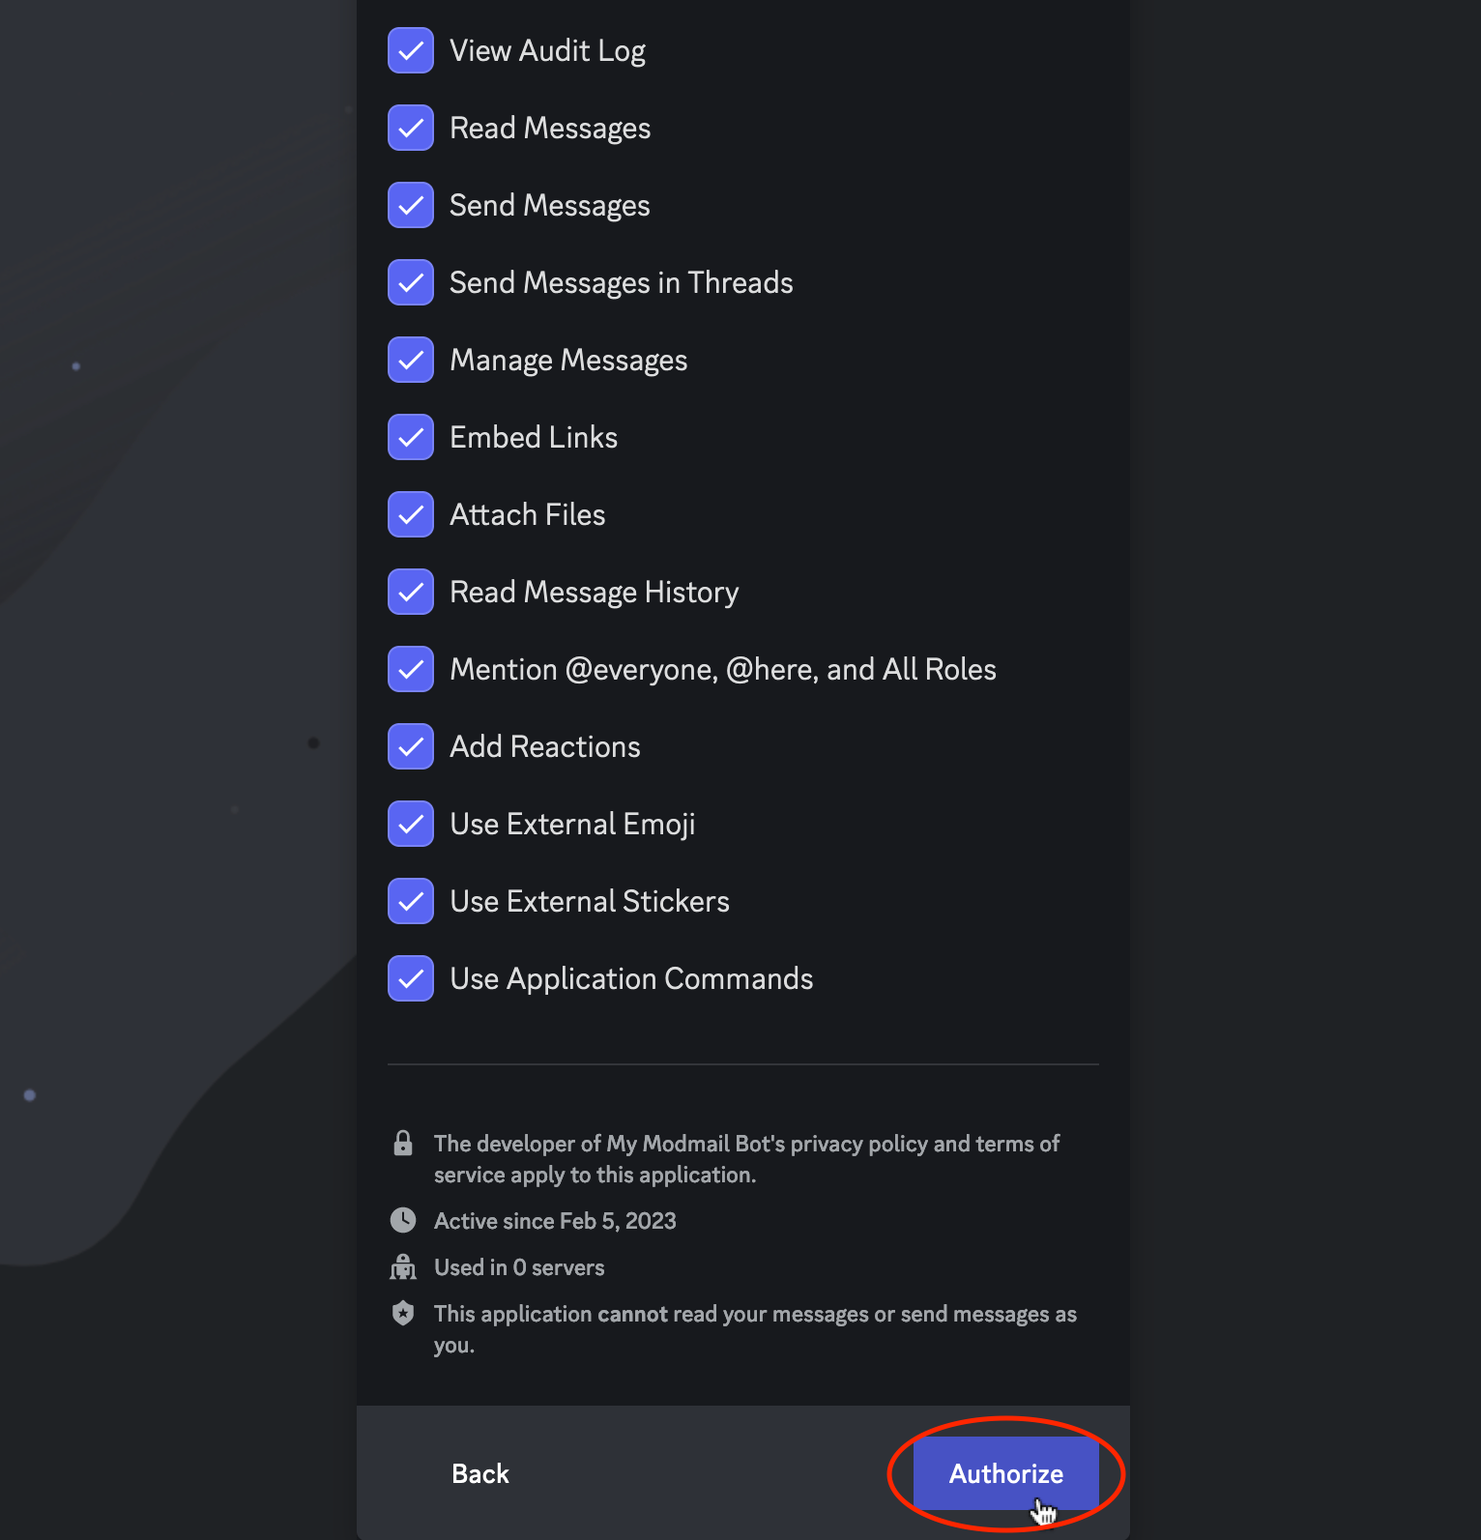Disable Read Message History

tap(410, 591)
